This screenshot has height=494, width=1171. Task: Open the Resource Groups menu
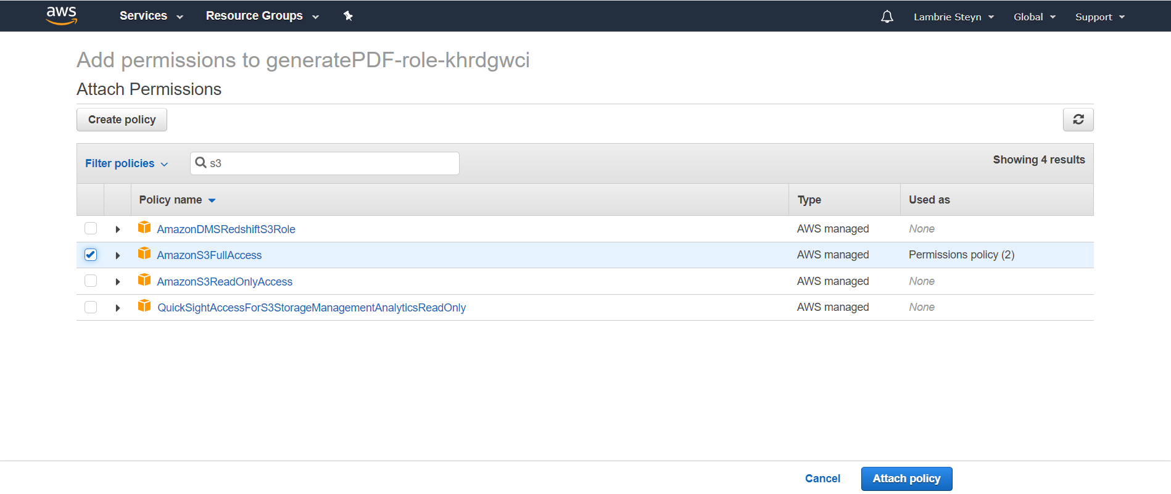pos(262,16)
